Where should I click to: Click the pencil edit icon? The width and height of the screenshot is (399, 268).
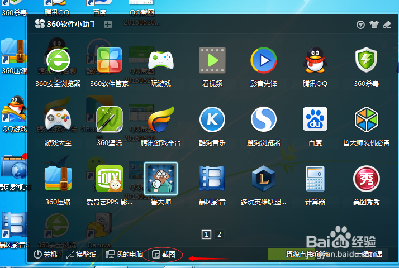pos(387,25)
